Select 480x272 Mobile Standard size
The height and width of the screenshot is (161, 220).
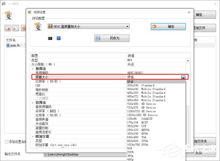156,96
